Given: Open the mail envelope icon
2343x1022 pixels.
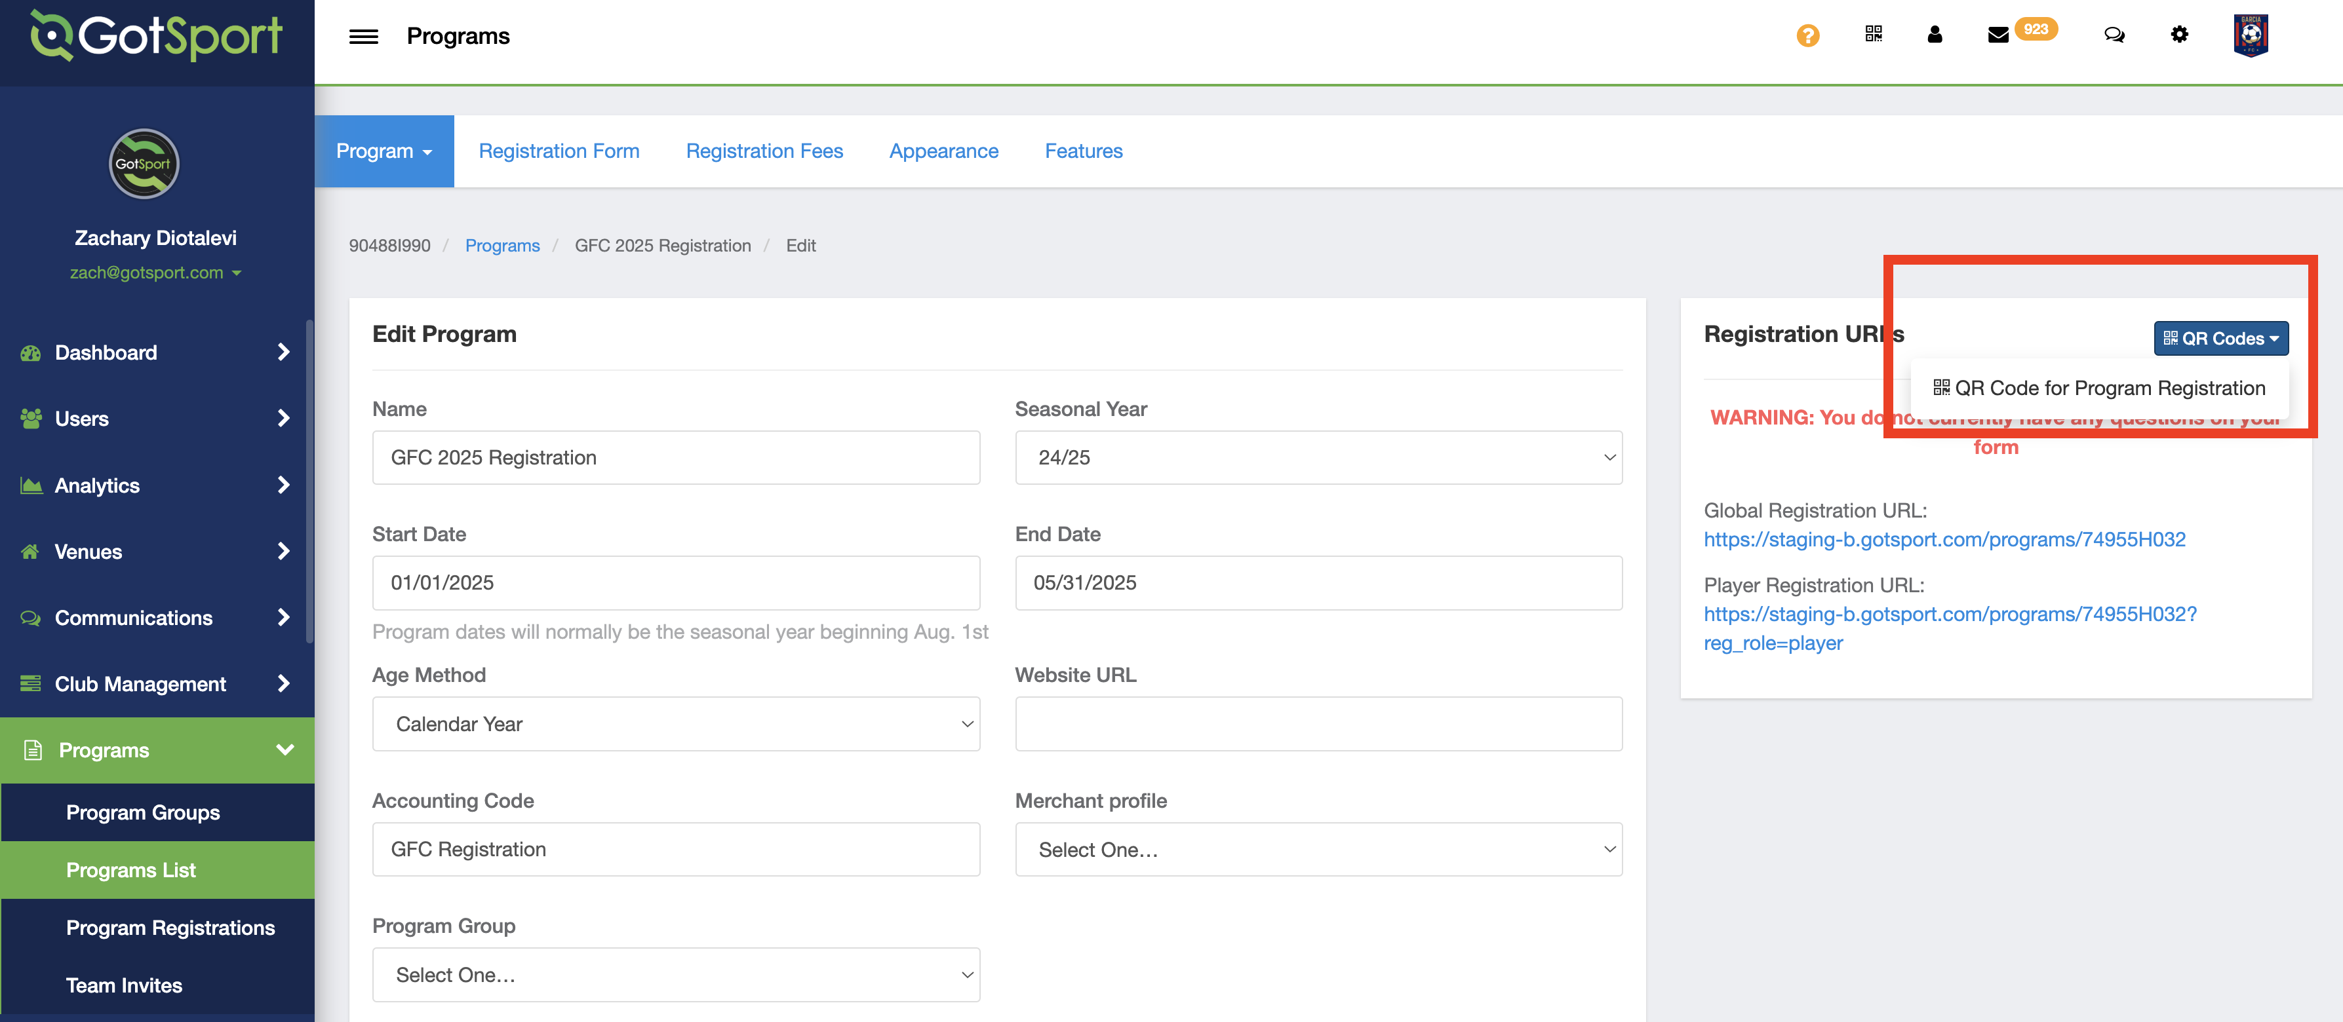Looking at the screenshot, I should tap(1998, 35).
